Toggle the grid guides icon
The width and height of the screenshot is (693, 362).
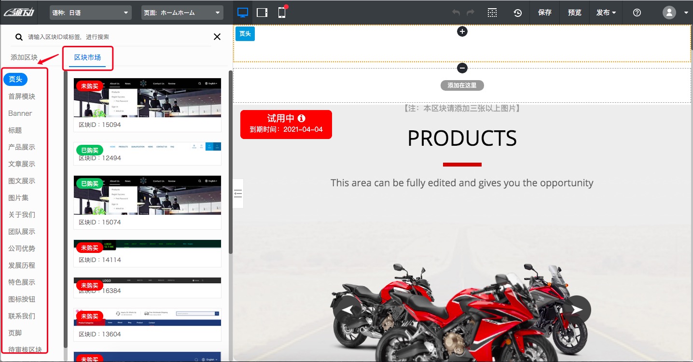click(492, 13)
